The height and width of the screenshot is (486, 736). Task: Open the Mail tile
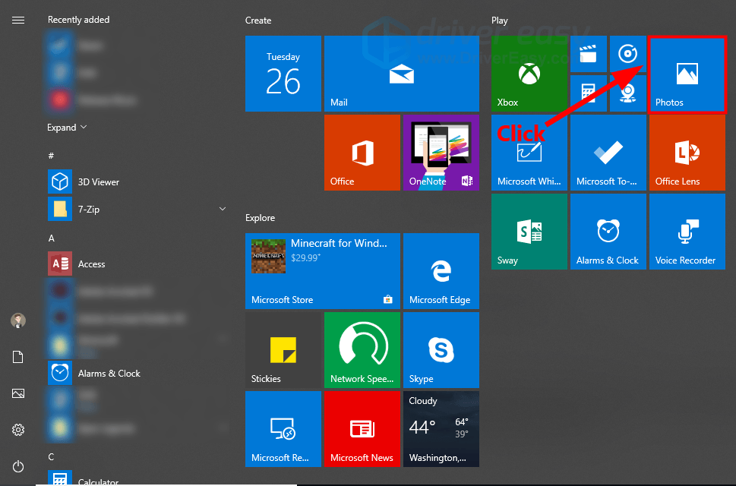[x=402, y=74]
